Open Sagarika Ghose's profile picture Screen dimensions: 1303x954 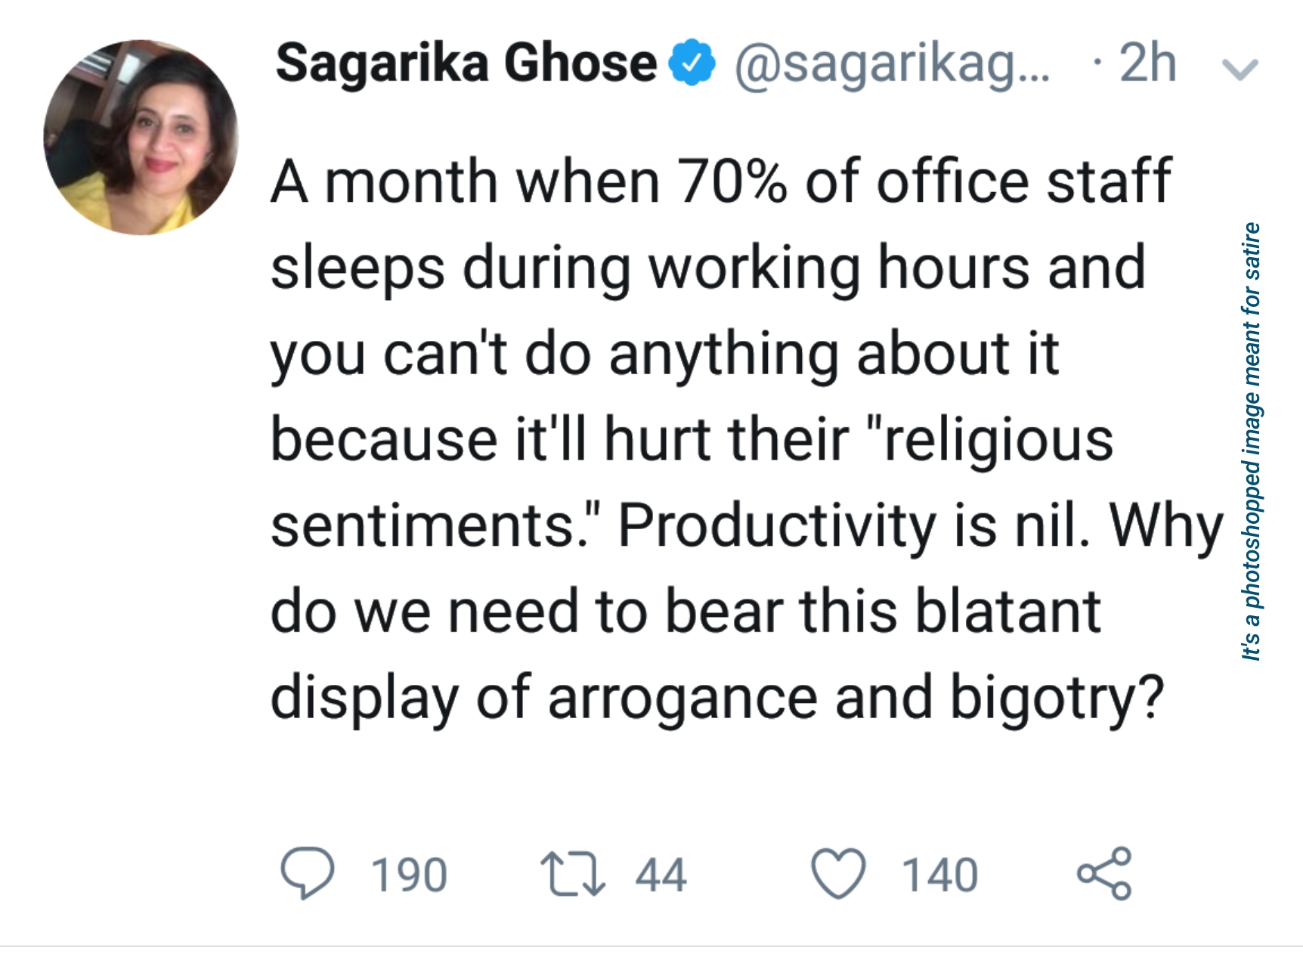(x=141, y=138)
